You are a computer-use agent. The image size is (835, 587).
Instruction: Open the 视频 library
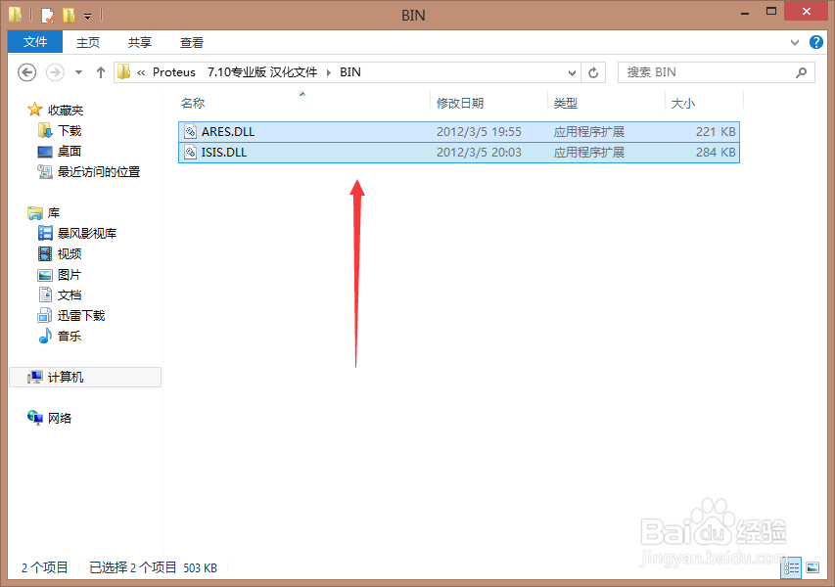(x=70, y=253)
